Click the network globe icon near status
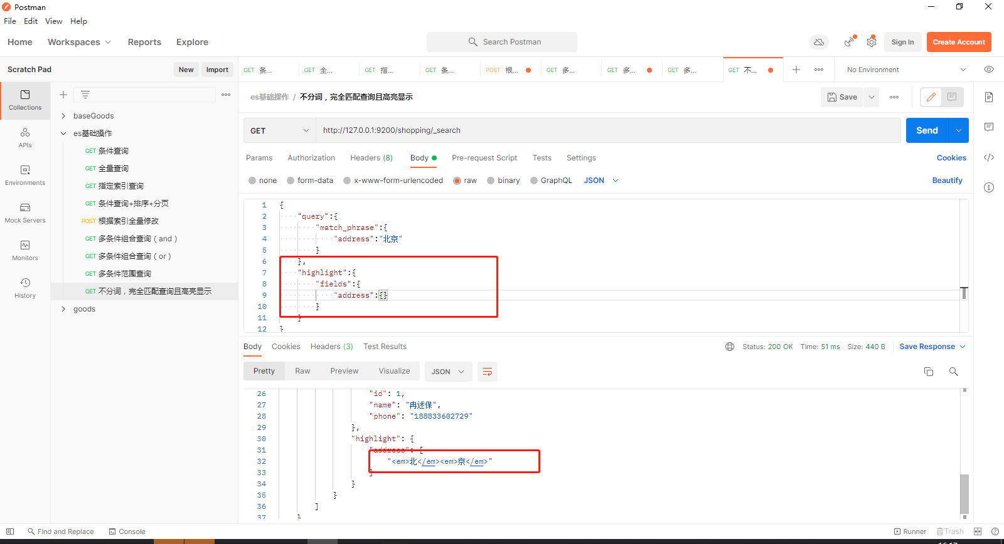Viewport: 1004px width, 544px height. 730,347
